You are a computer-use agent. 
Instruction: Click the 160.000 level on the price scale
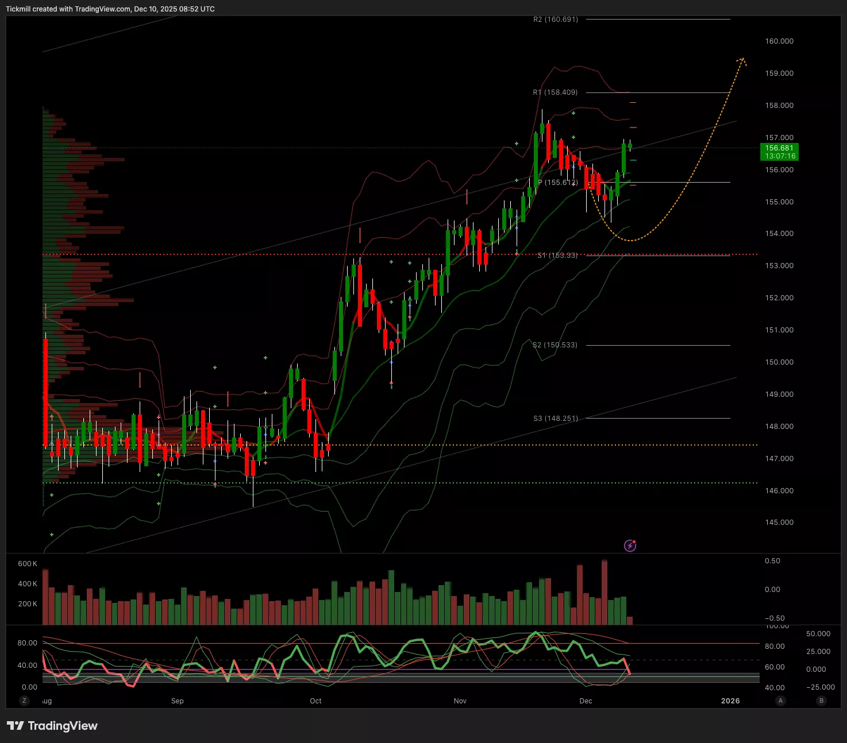coord(779,41)
